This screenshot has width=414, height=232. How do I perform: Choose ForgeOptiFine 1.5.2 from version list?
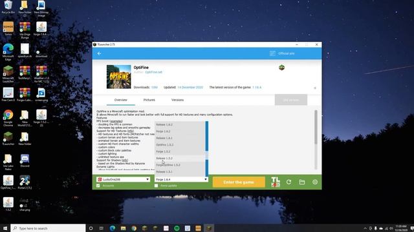point(180,165)
